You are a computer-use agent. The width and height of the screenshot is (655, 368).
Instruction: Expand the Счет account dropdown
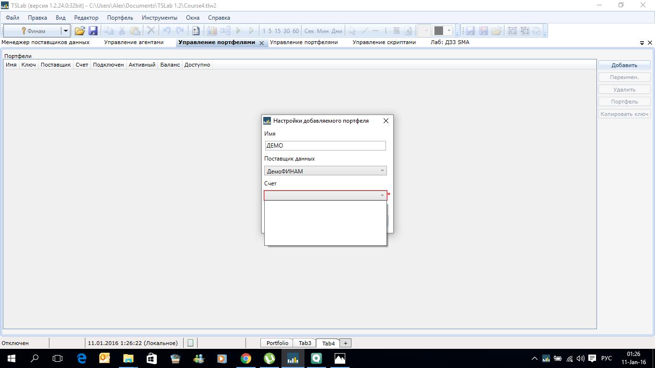382,195
